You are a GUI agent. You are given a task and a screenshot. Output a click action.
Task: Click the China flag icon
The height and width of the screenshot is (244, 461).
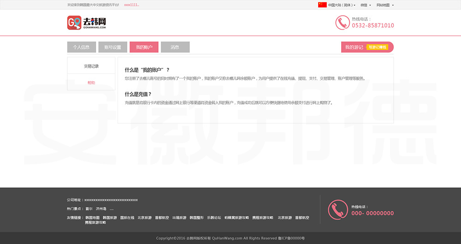pyautogui.click(x=322, y=5)
